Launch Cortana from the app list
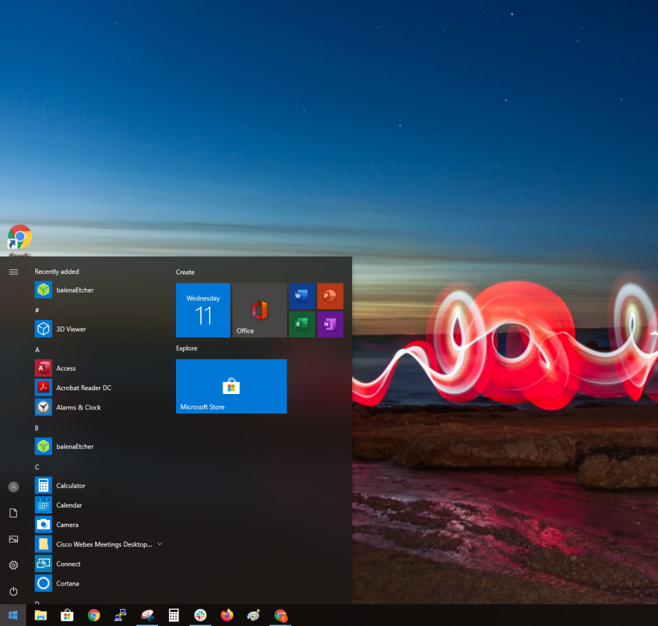 [67, 583]
